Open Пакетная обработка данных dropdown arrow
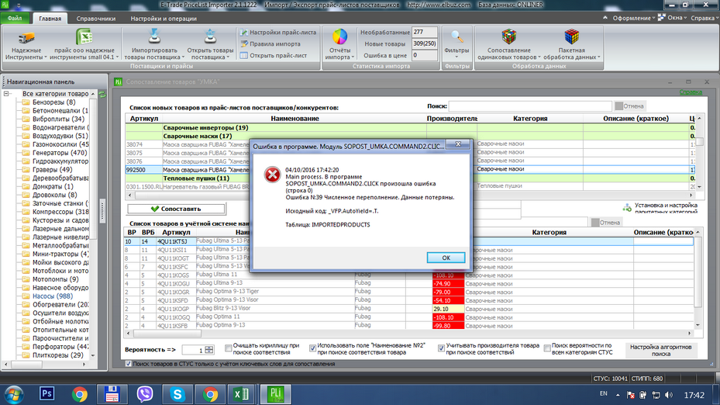Image resolution: width=720 pixels, height=405 pixels. (x=599, y=57)
